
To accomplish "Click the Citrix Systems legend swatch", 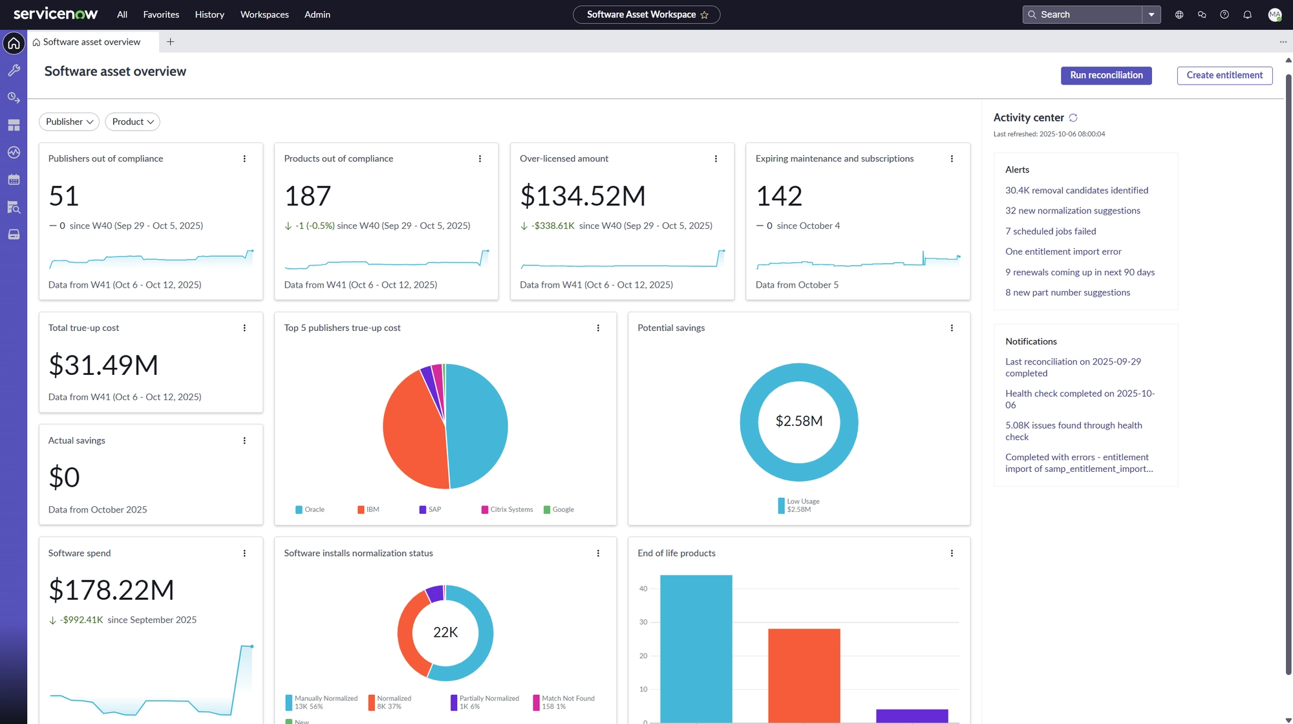I will pos(485,510).
